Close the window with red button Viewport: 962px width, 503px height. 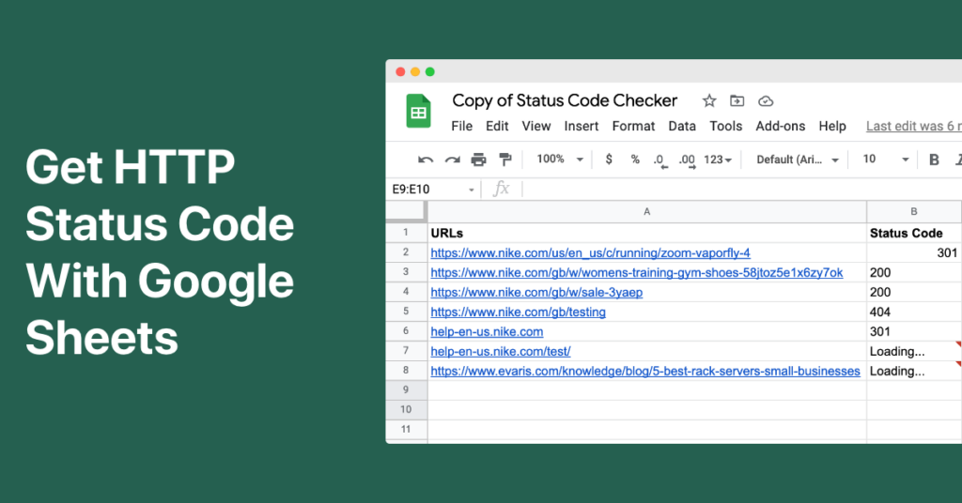pyautogui.click(x=400, y=71)
